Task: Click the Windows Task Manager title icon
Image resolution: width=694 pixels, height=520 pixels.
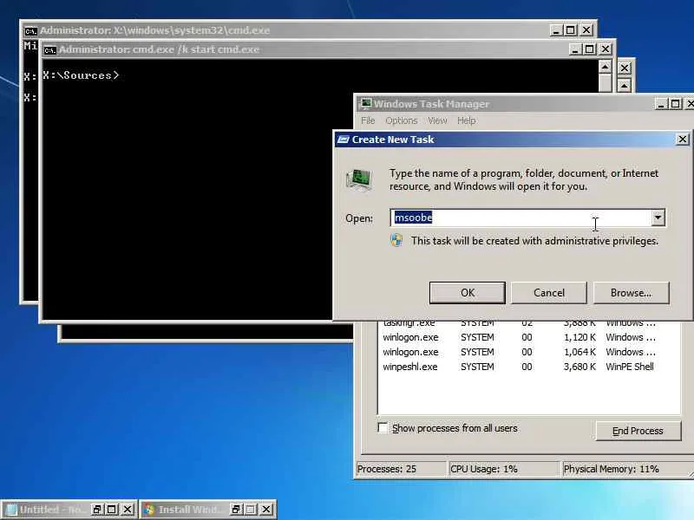Action: tap(365, 104)
